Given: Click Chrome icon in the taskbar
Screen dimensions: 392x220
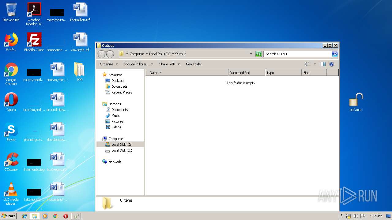Looking at the screenshot, I should [x=55, y=216].
